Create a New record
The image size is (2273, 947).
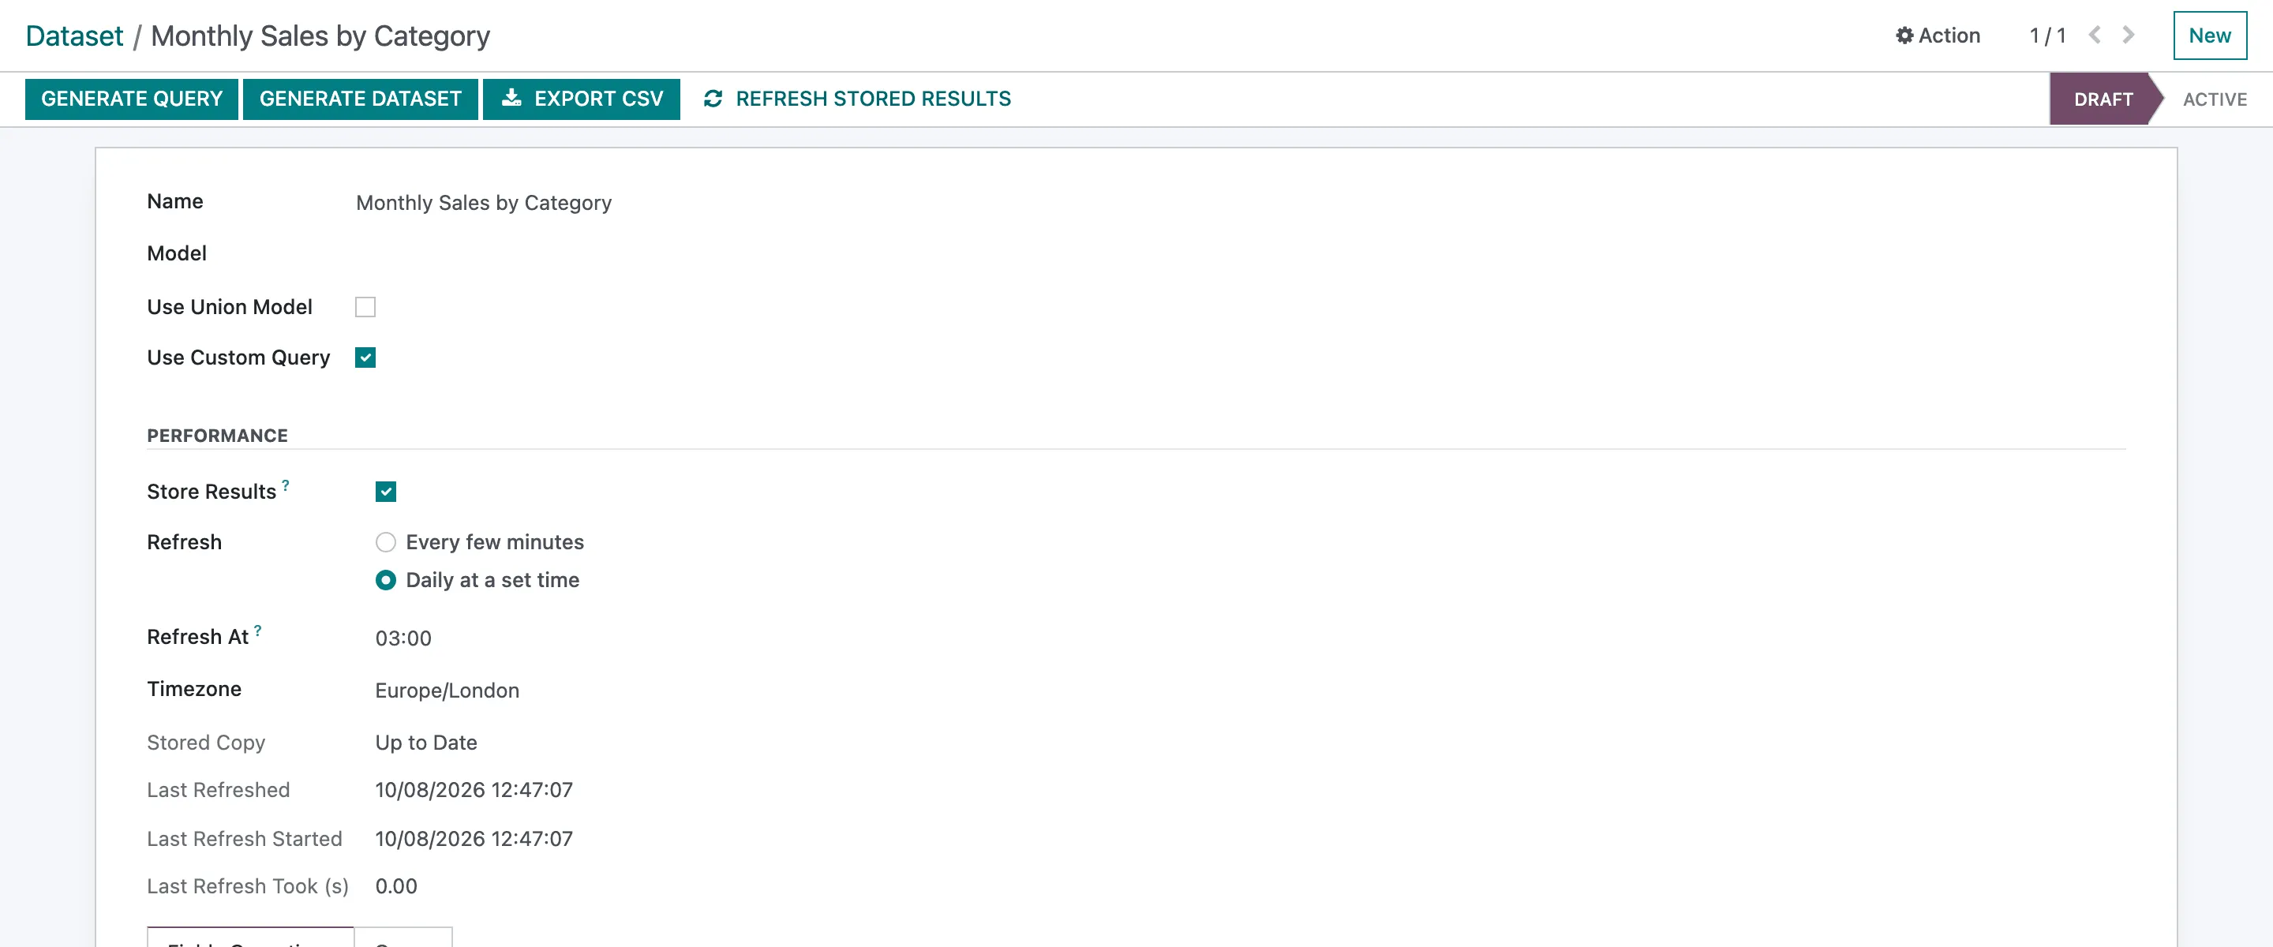tap(2210, 36)
